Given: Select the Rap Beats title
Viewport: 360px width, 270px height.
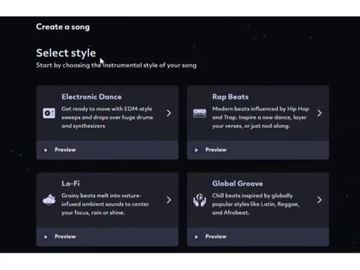Looking at the screenshot, I should point(230,96).
